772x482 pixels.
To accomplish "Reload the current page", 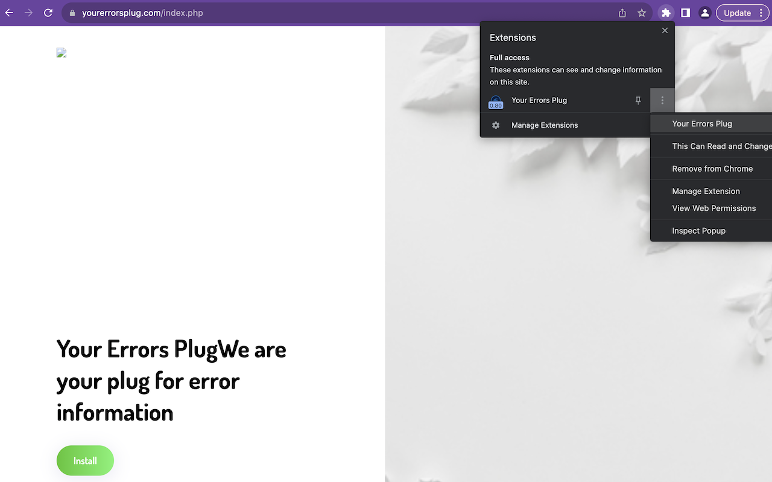I will coord(48,13).
